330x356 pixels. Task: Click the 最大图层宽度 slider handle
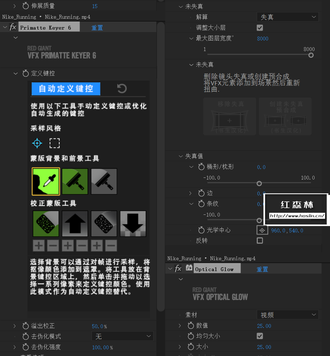point(311,55)
